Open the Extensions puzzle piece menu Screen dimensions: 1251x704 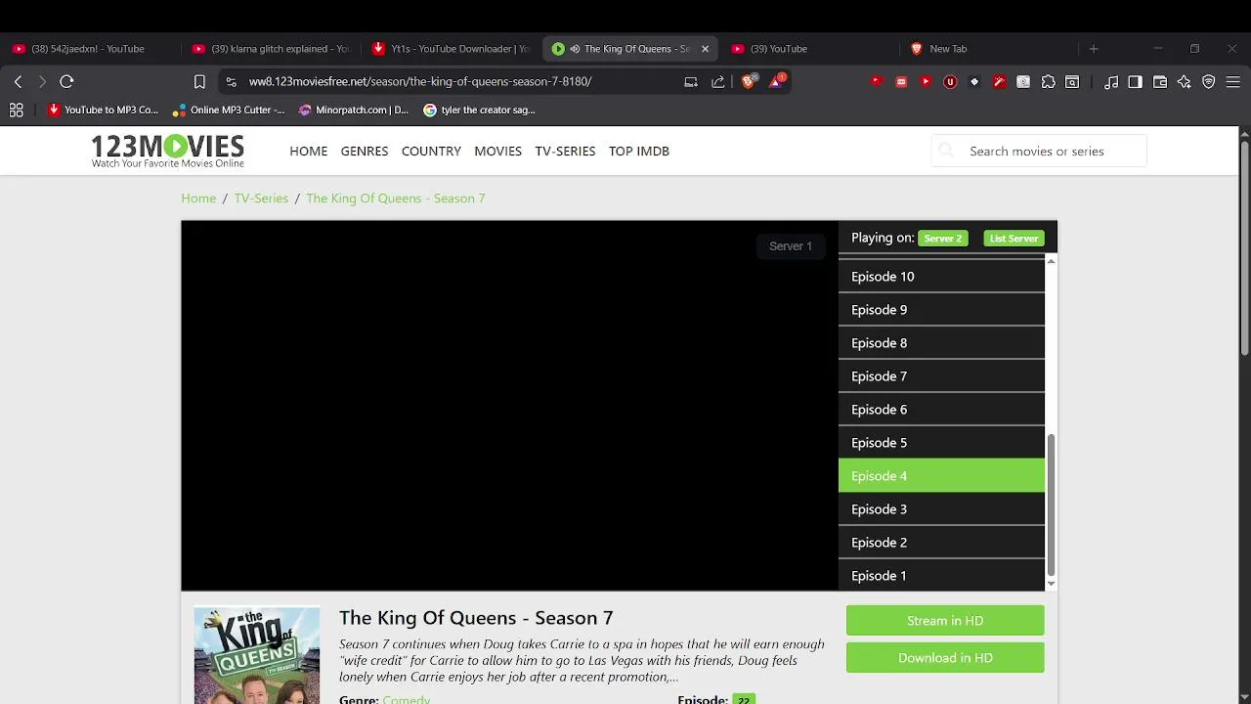click(x=1048, y=82)
